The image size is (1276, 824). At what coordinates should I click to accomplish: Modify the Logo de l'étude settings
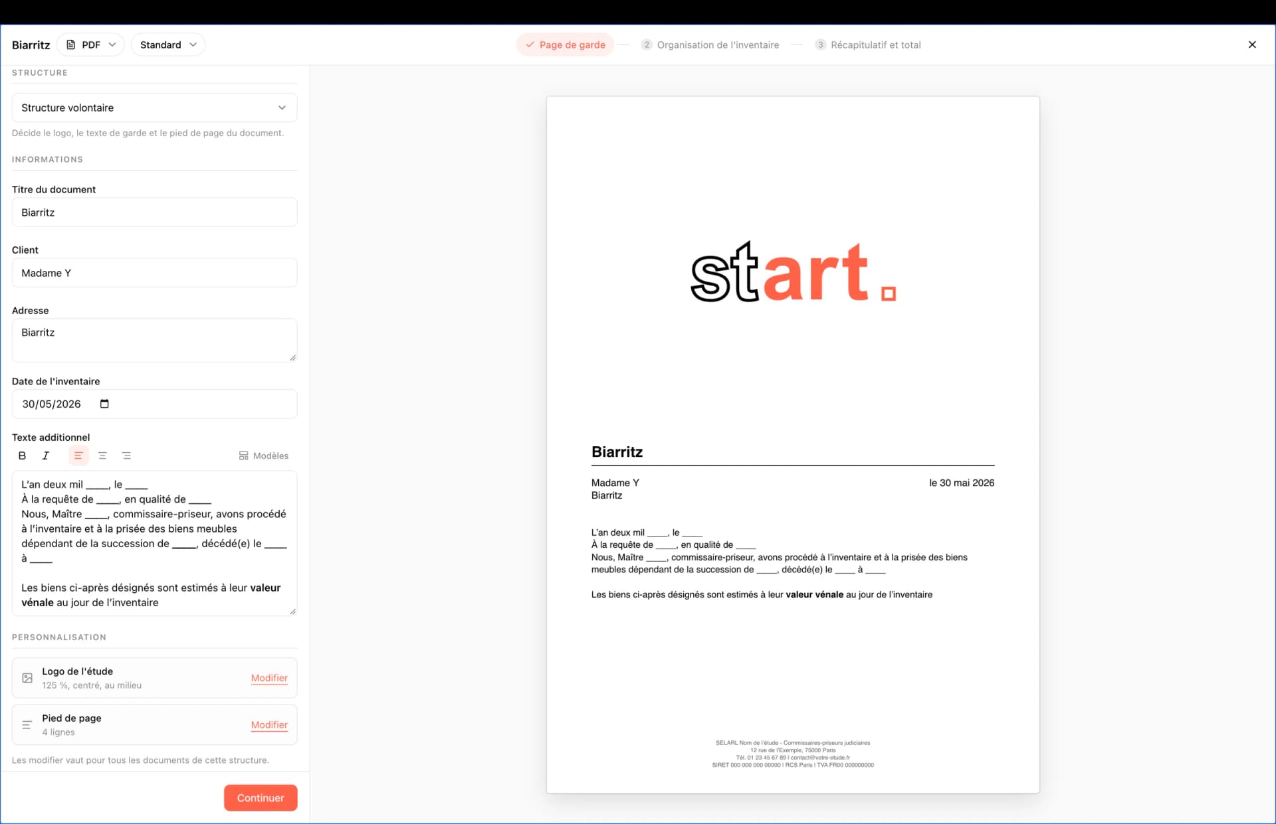(269, 678)
